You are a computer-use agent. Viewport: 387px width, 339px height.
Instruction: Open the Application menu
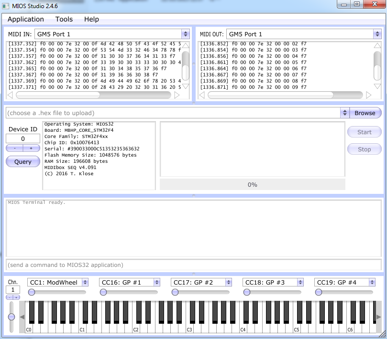point(26,19)
